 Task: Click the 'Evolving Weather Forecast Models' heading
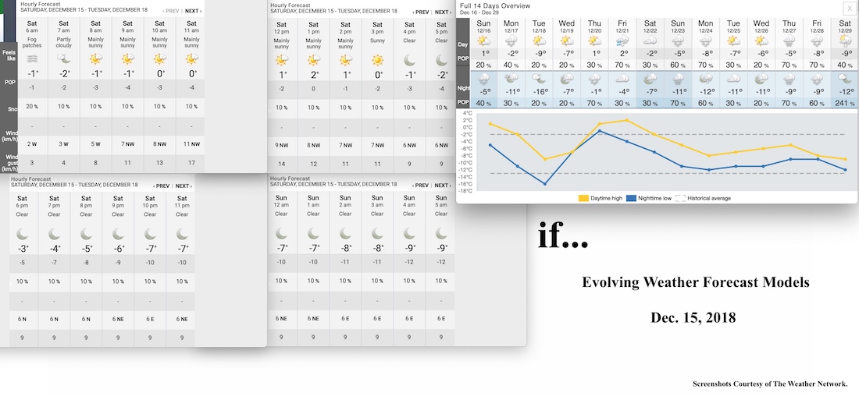click(x=695, y=282)
